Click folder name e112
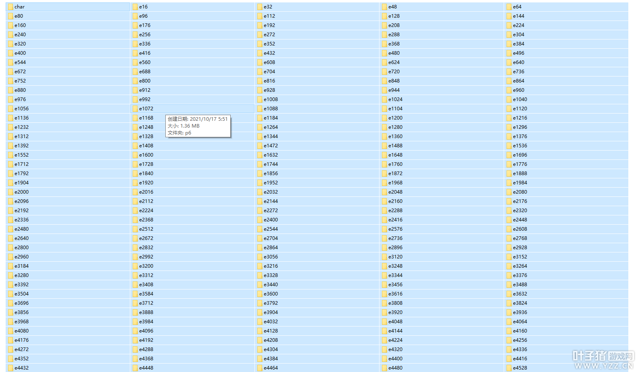Image resolution: width=638 pixels, height=372 pixels. [269, 16]
